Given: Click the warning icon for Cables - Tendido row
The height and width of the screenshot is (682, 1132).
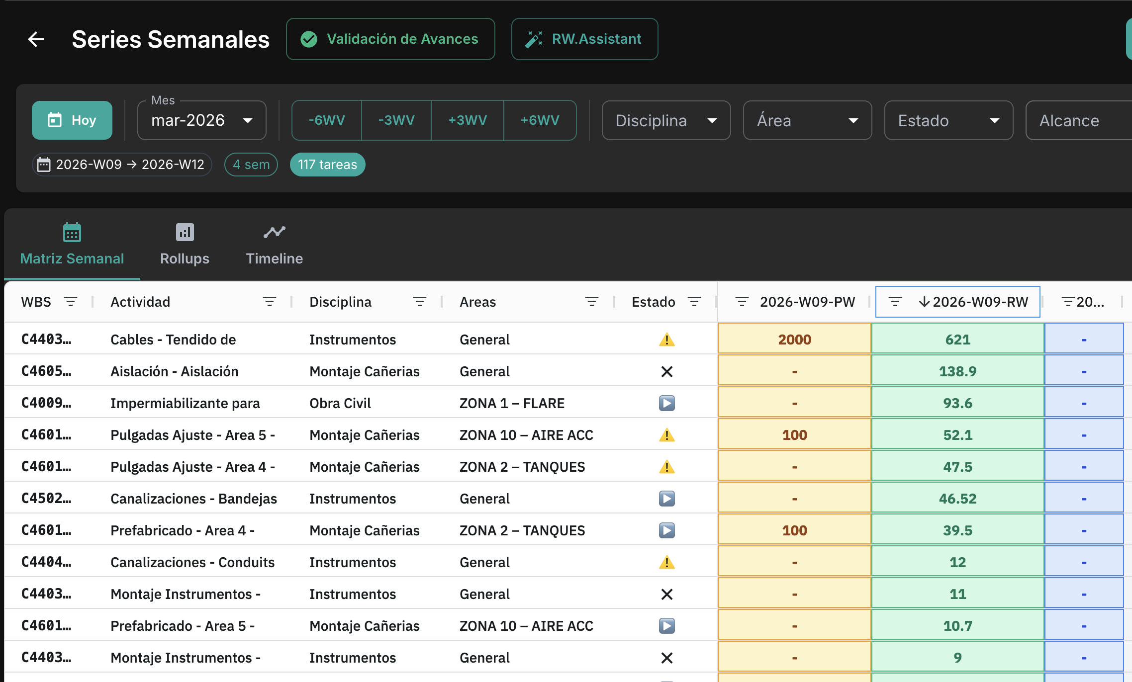Looking at the screenshot, I should [x=666, y=340].
